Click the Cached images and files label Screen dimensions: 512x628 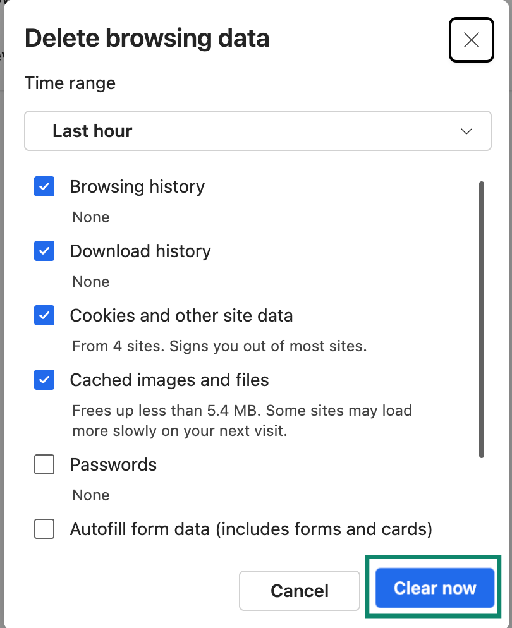169,380
